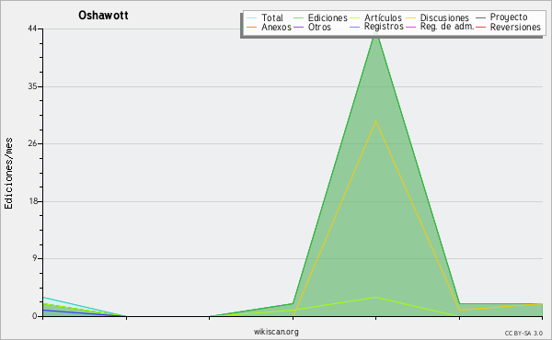
Task: Click the Ediciones legend entry
Action: click(320, 17)
